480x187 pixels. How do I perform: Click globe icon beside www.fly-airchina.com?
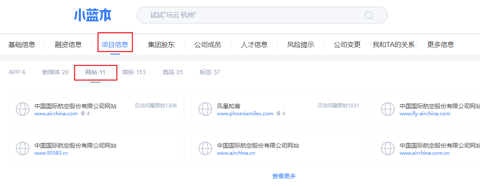[387, 109]
